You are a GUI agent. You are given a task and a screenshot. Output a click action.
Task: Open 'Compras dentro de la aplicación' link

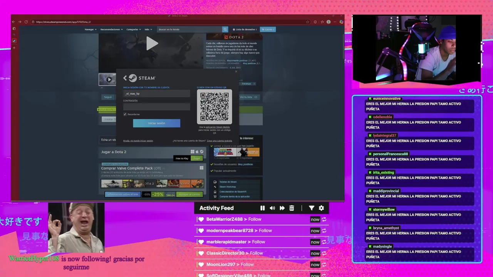(235, 197)
